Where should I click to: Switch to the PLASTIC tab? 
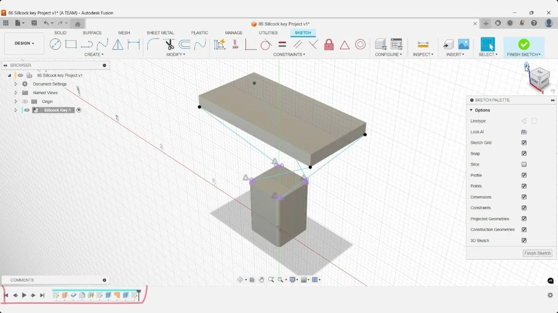(200, 33)
